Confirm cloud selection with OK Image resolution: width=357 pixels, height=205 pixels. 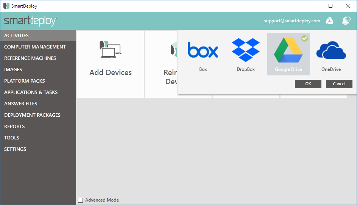click(308, 84)
